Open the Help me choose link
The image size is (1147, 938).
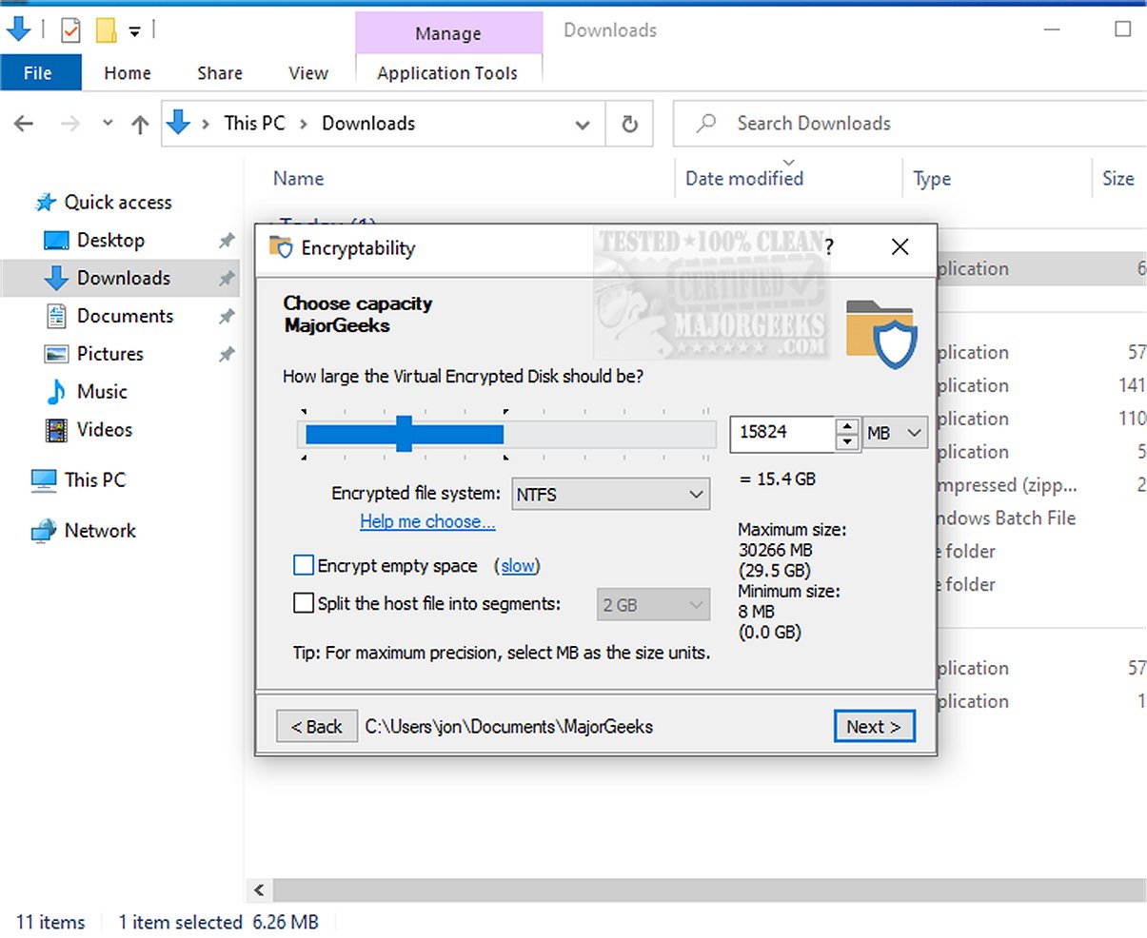tap(427, 521)
